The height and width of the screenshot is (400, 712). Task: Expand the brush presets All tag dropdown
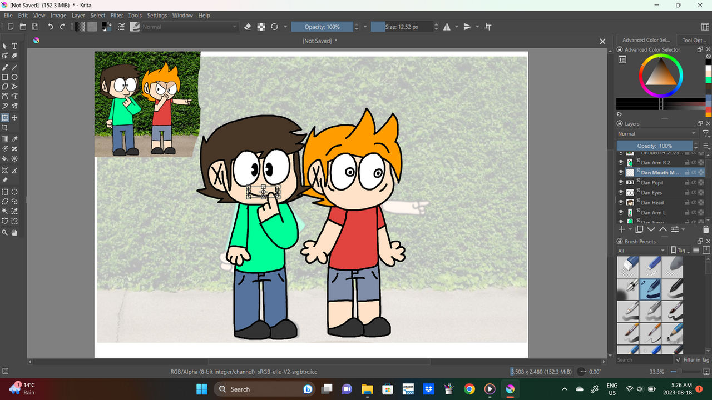coord(641,251)
